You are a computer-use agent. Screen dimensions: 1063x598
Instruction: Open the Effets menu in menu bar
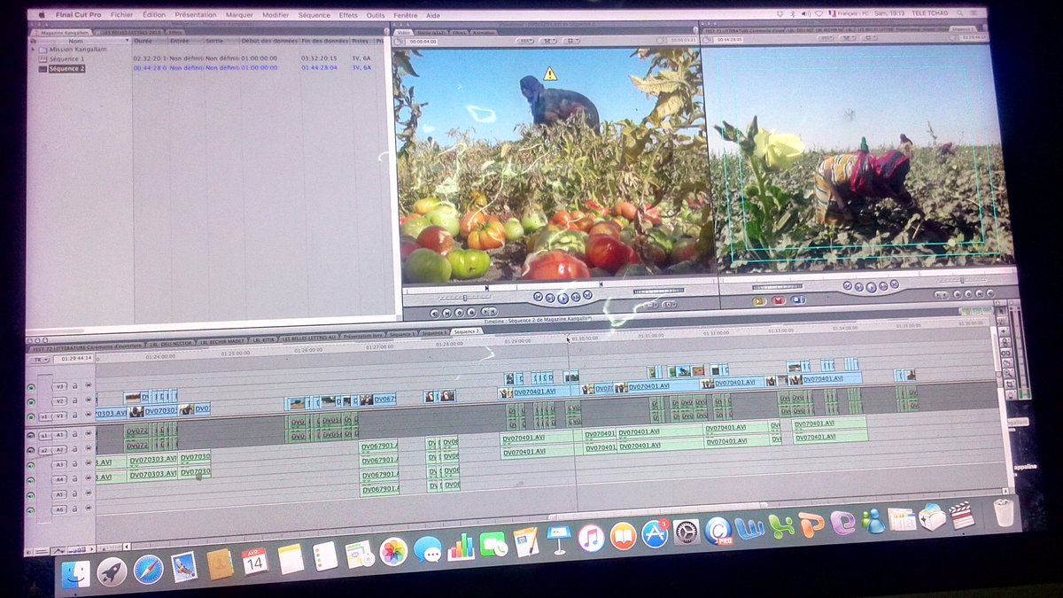348,15
